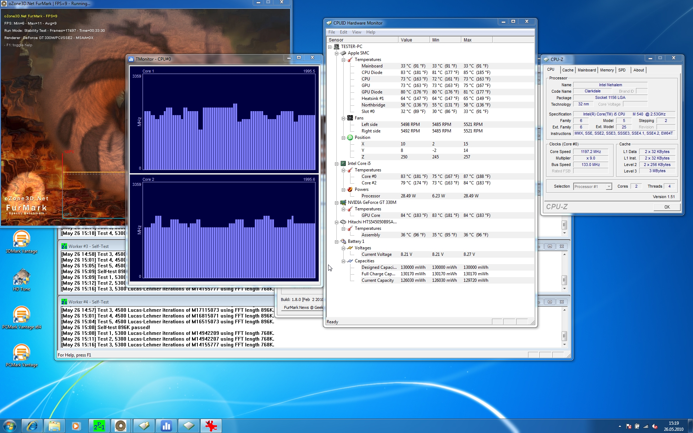693x433 pixels.
Task: Click the Position sensor icon
Action: click(x=350, y=137)
